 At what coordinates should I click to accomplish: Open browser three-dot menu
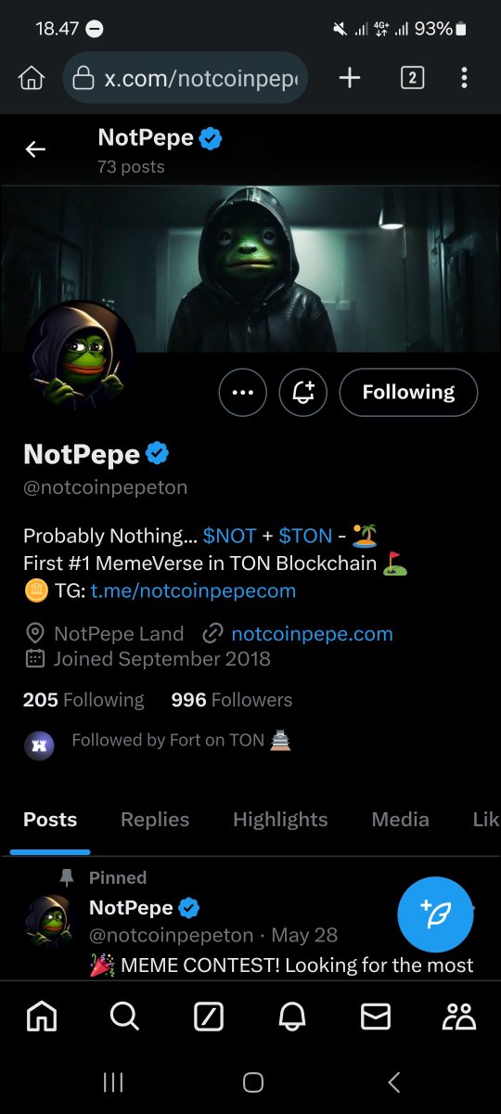[464, 78]
